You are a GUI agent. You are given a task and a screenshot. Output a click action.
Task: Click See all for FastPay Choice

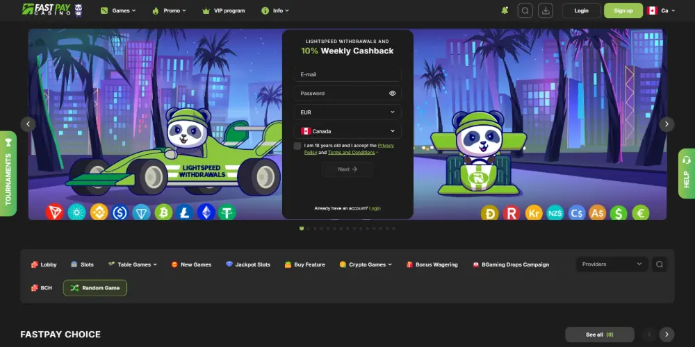(x=600, y=335)
